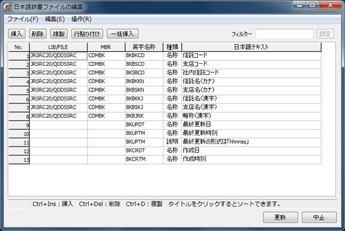The width and height of the screenshot is (345, 231).
Task: Select the 支店名(カナ) text cell
Action: point(252,90)
